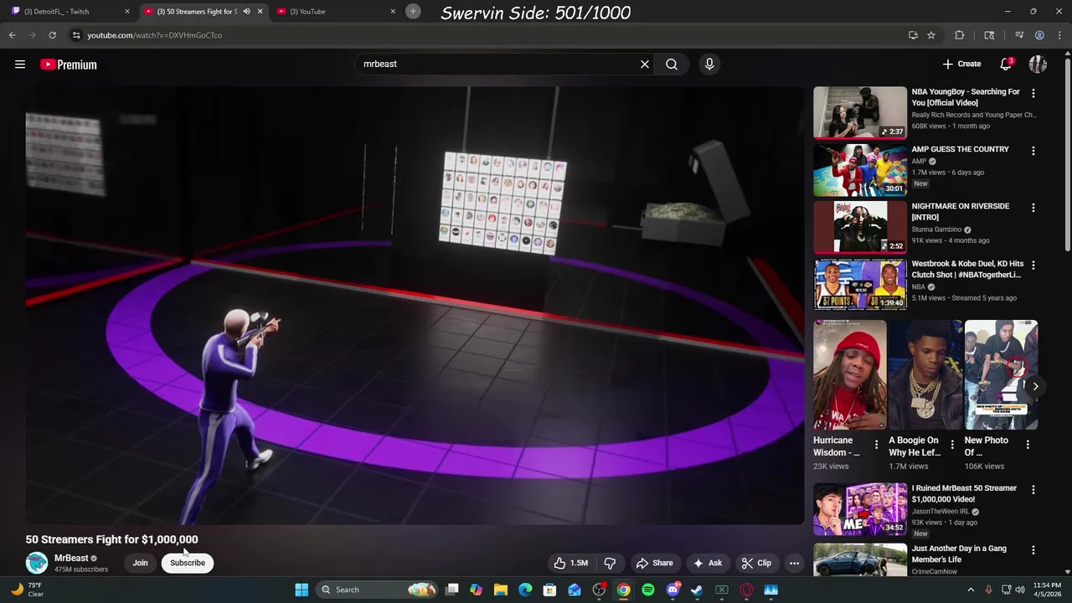1072x603 pixels.
Task: Switch to DetroitFL_ Twitch tab
Action: 69,12
